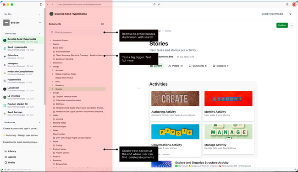The width and height of the screenshot is (298, 172).
Task: Open Dropbox revenue model document
Action: (x=66, y=97)
